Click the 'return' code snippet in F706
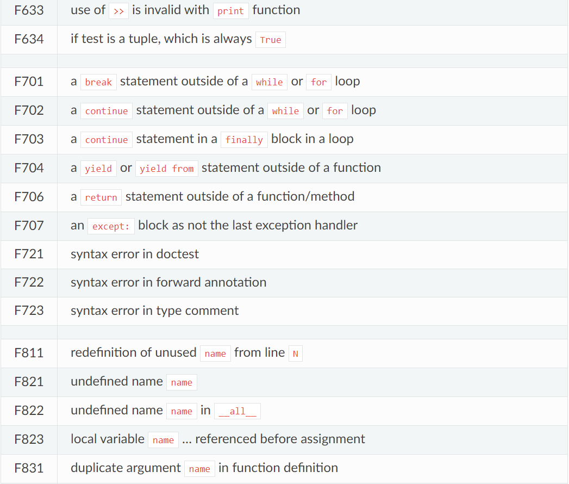The image size is (569, 484). click(101, 197)
